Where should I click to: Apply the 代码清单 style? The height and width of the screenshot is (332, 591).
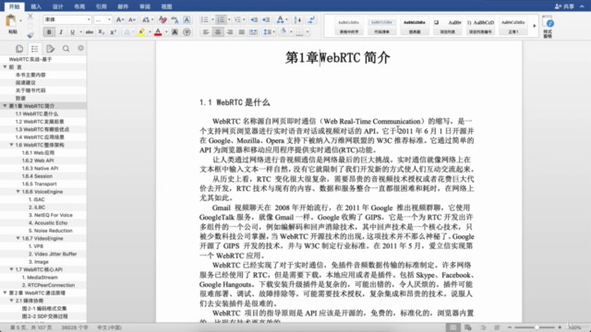tap(381, 27)
